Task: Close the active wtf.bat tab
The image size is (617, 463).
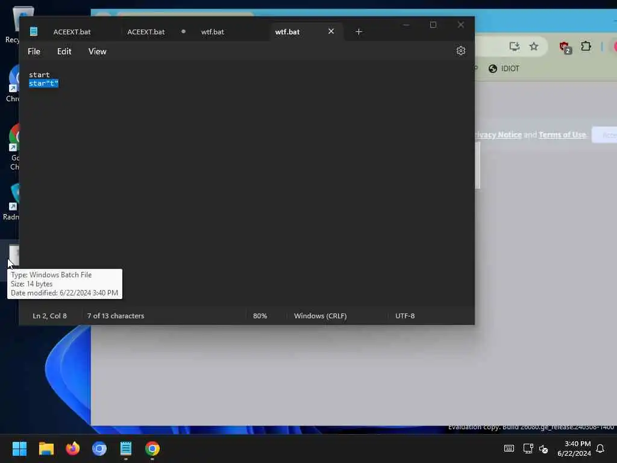Action: [x=331, y=31]
